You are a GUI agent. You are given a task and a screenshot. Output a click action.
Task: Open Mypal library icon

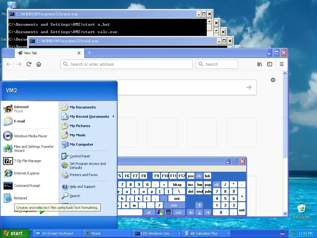(260, 64)
